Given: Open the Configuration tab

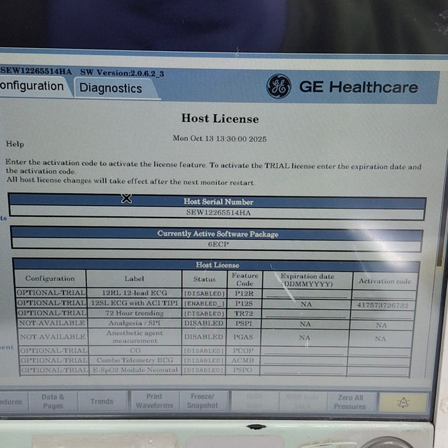Looking at the screenshot, I should click(32, 86).
